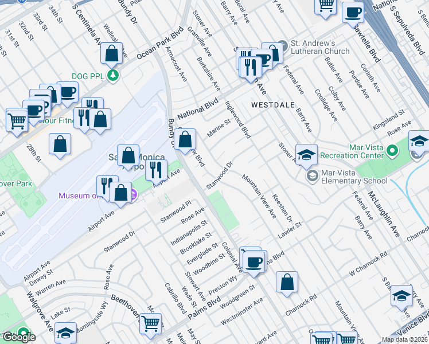
Task: Click the Preston Wy label
Action: point(223,285)
